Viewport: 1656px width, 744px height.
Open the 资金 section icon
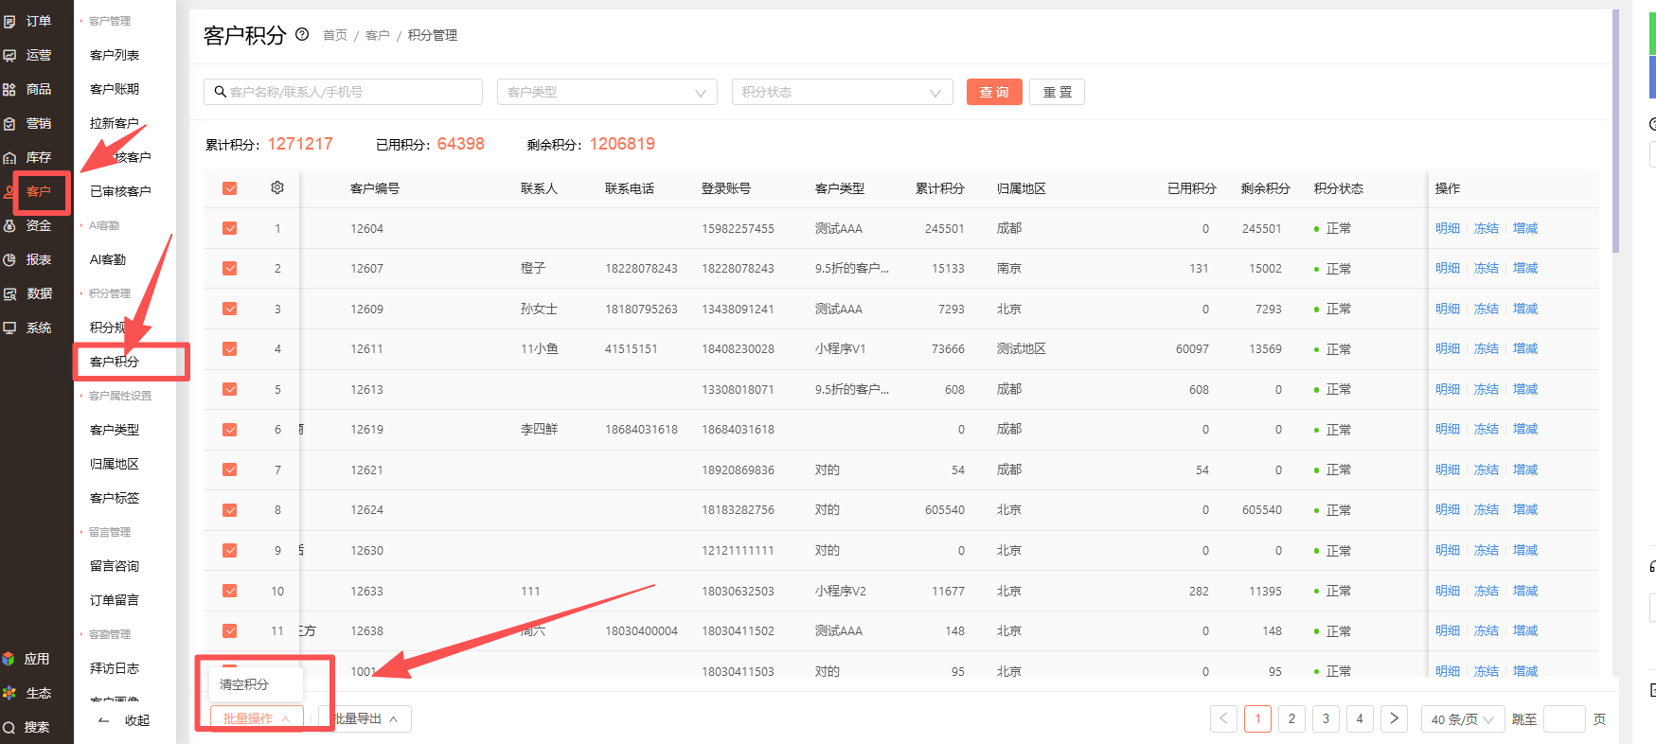[x=9, y=225]
